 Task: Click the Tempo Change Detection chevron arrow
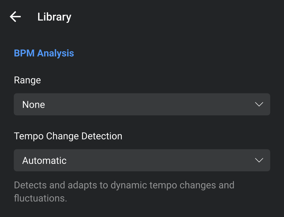259,160
